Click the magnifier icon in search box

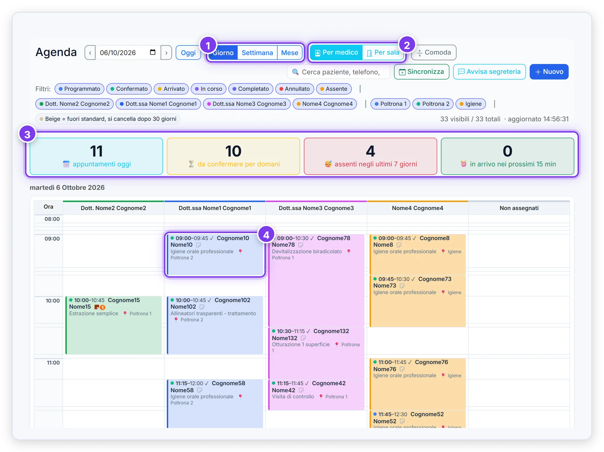click(x=295, y=72)
